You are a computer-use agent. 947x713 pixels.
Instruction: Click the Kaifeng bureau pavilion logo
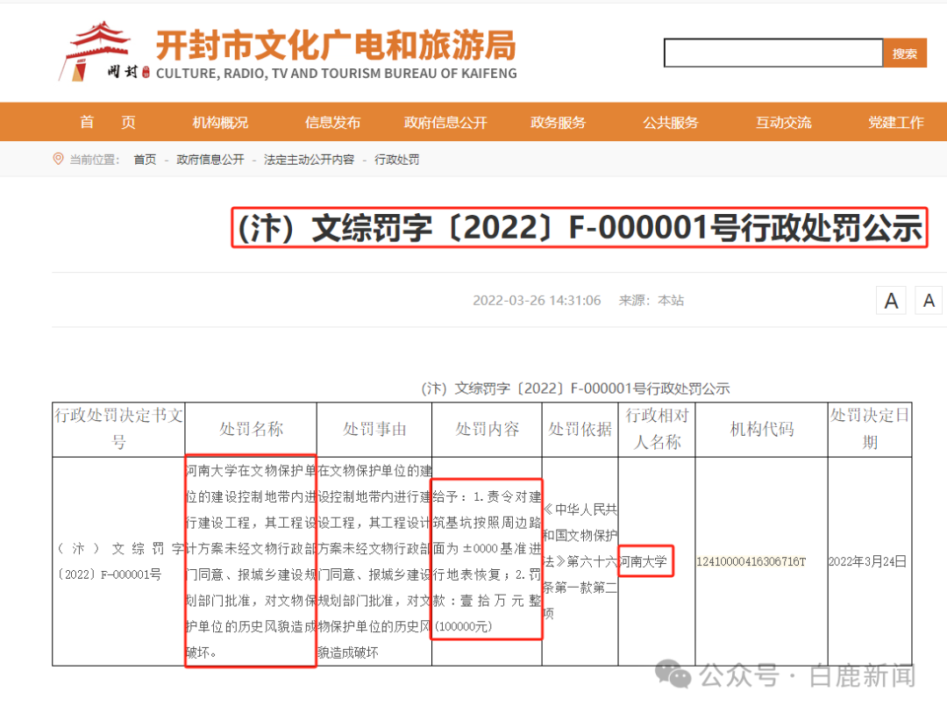(x=103, y=52)
